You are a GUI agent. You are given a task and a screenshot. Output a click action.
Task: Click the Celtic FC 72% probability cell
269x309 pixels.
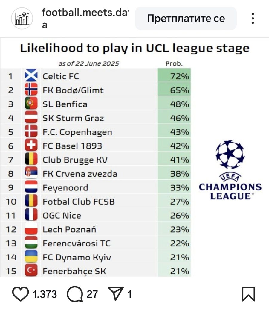pyautogui.click(x=174, y=75)
